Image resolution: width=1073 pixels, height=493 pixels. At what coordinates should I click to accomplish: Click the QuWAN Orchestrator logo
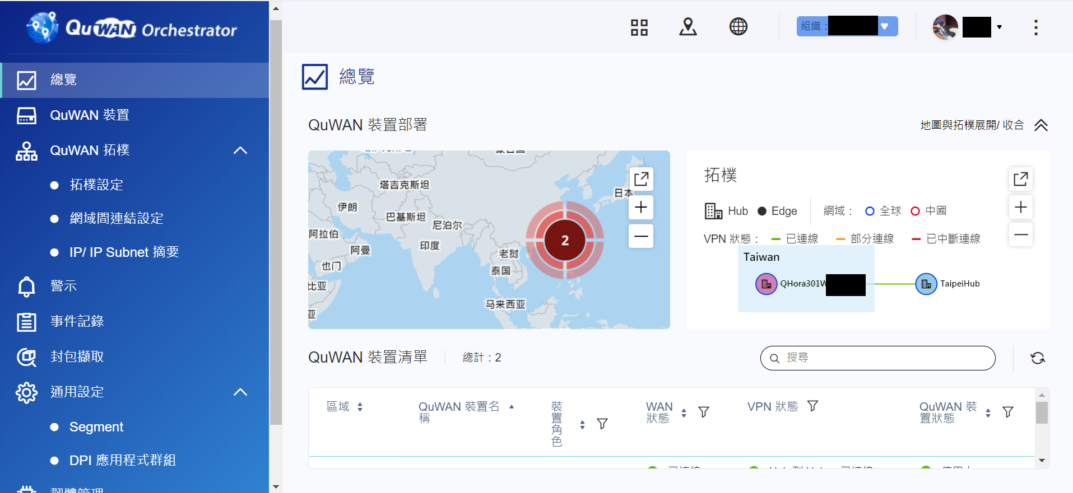click(132, 27)
